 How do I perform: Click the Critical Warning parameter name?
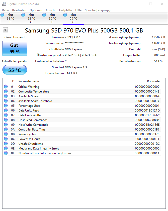29,87
